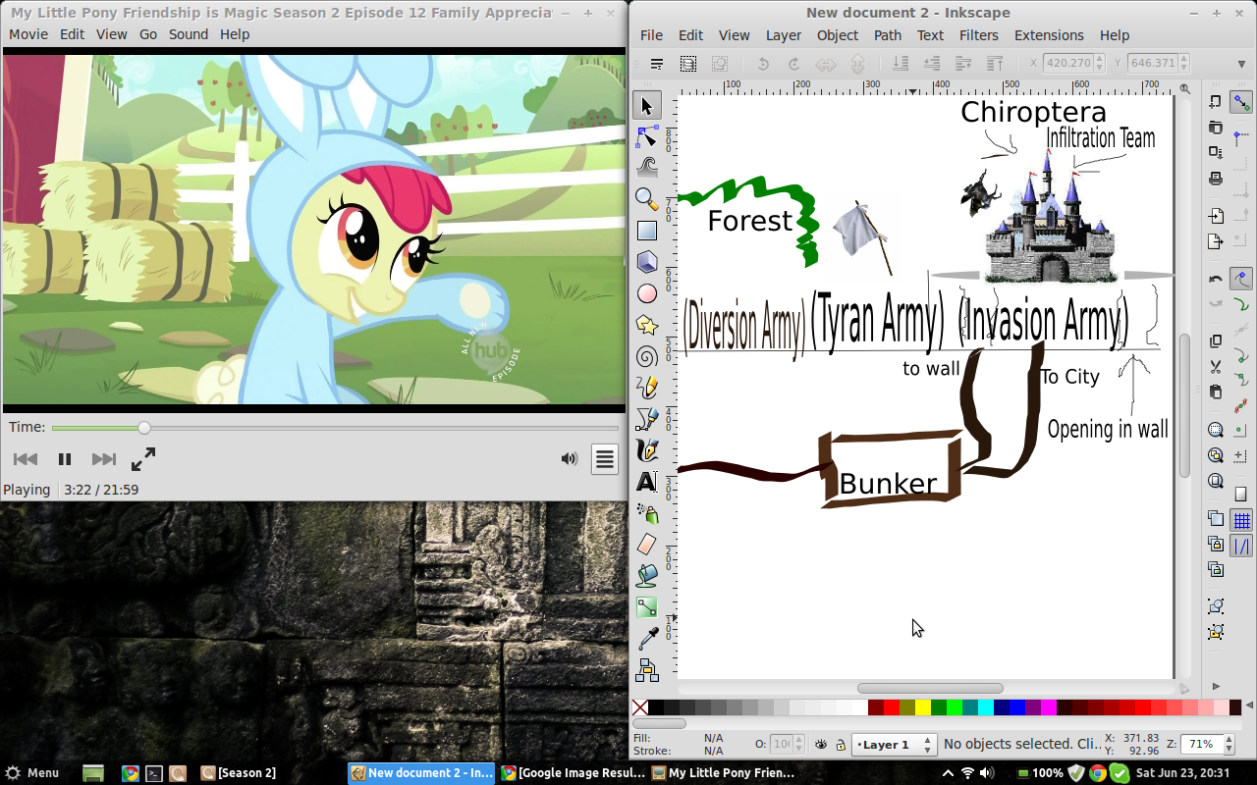Click the Import file icon
Image resolution: width=1257 pixels, height=785 pixels.
[1216, 216]
